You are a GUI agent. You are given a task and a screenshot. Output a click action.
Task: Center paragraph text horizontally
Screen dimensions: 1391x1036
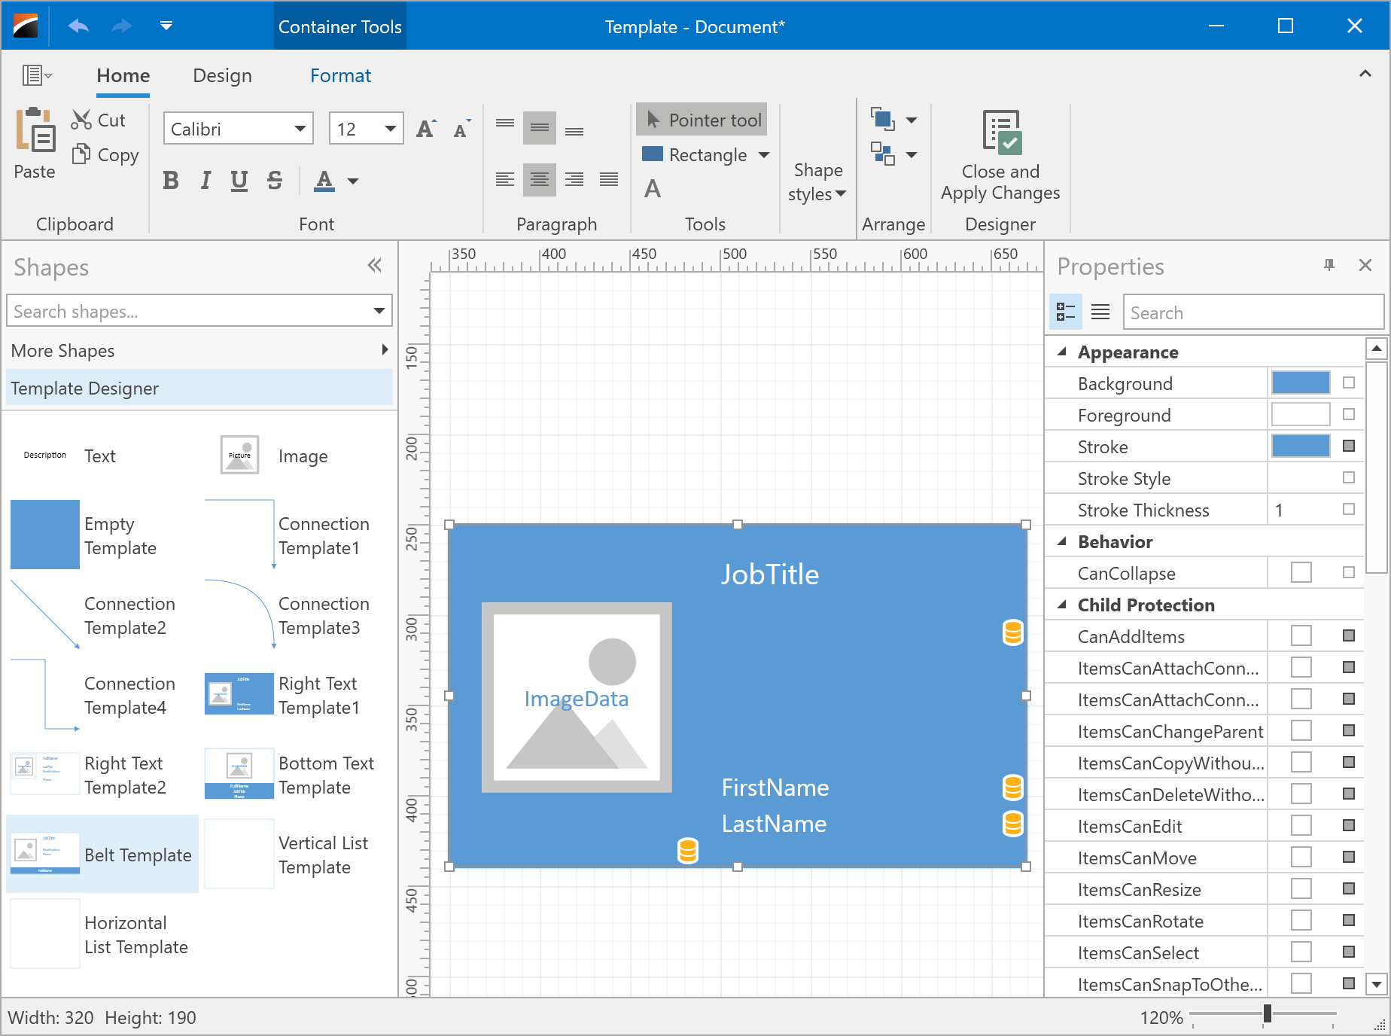540,179
